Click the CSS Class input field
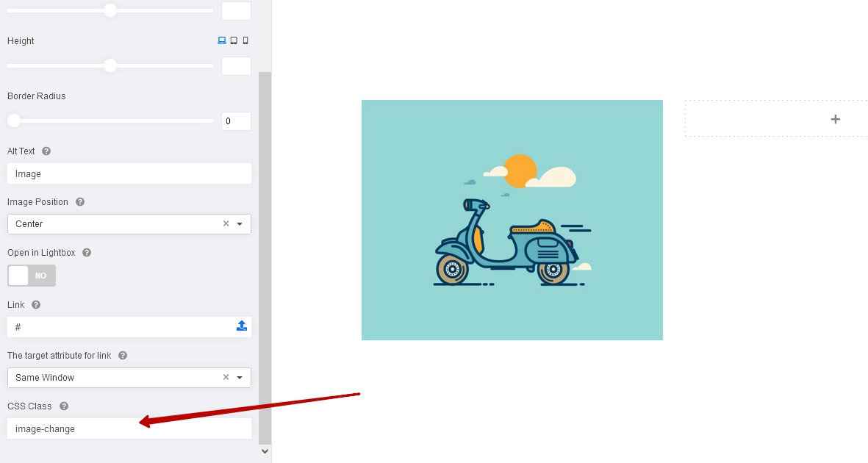868x463 pixels. [x=129, y=429]
